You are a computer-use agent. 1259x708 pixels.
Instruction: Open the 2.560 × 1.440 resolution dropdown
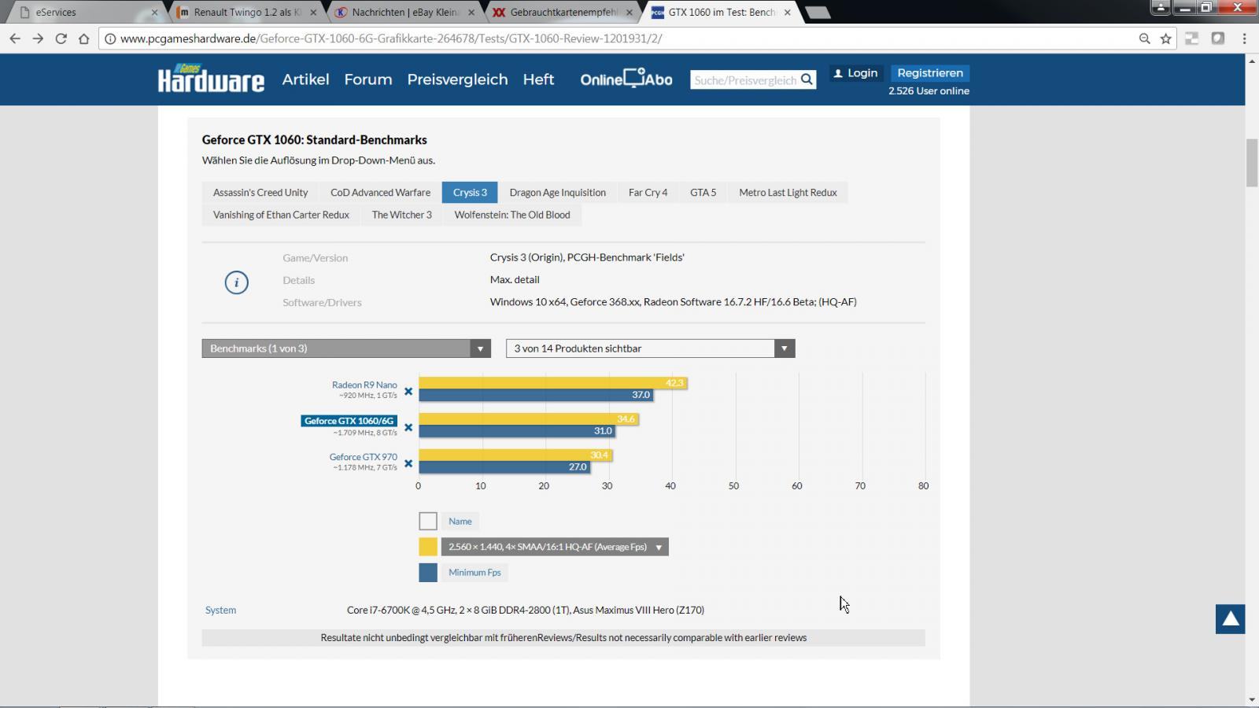[x=555, y=547]
